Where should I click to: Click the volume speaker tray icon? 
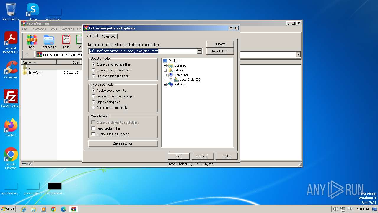tap(335, 209)
